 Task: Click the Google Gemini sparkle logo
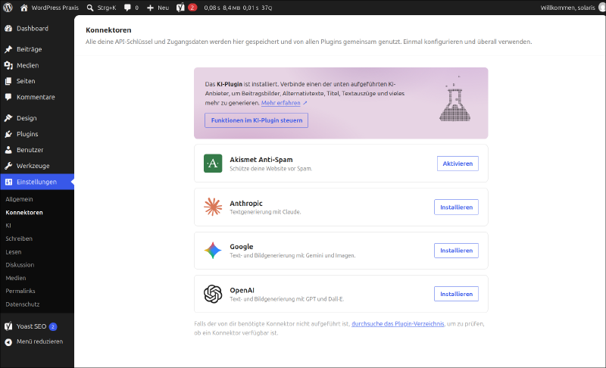pos(213,250)
